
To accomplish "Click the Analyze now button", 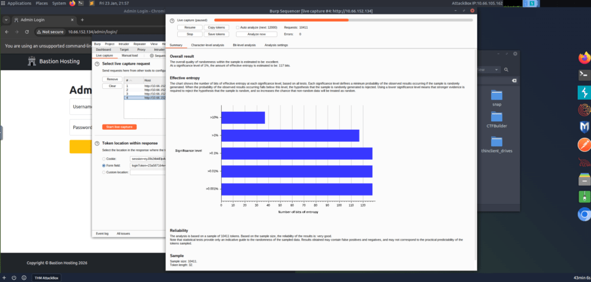I will point(257,34).
